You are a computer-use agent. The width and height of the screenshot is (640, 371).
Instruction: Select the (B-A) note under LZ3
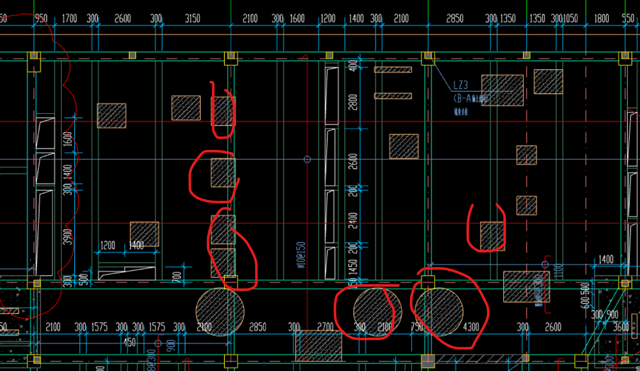470,99
